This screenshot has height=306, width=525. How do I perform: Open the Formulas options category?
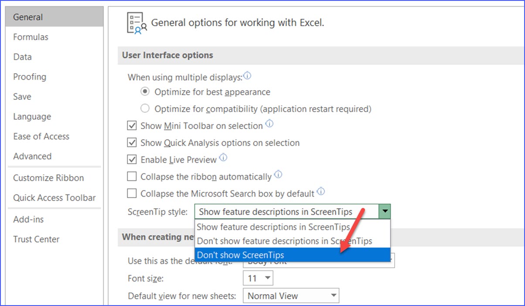coord(31,37)
